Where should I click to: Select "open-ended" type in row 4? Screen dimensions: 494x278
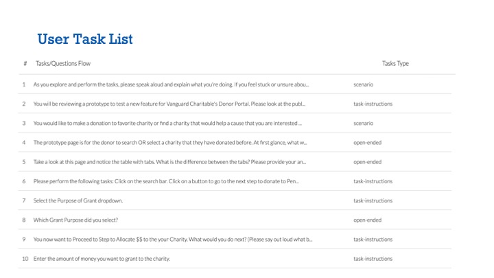(367, 143)
